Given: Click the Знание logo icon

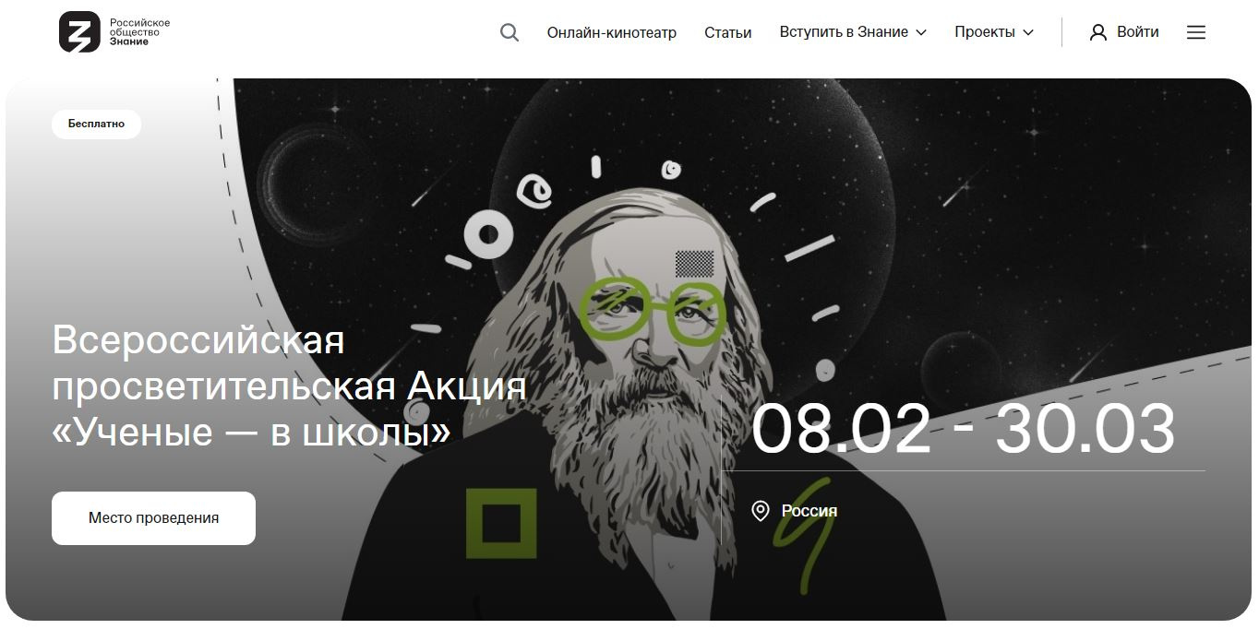Looking at the screenshot, I should 79,32.
